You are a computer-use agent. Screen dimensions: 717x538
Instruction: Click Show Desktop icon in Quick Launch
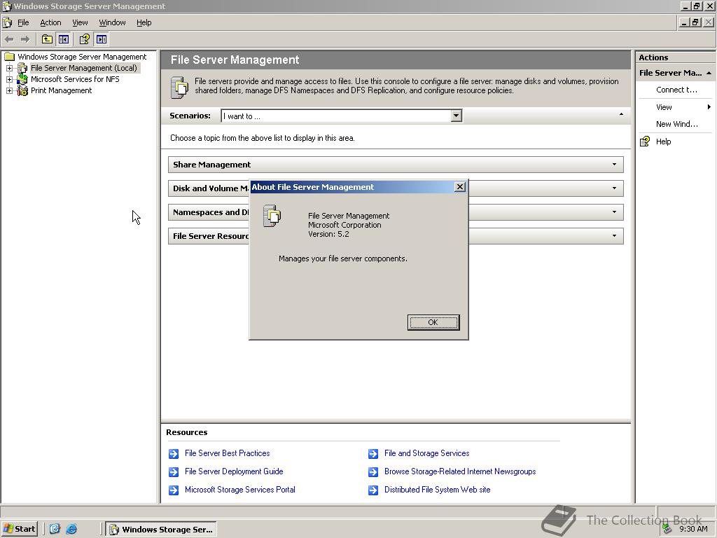[x=55, y=529]
